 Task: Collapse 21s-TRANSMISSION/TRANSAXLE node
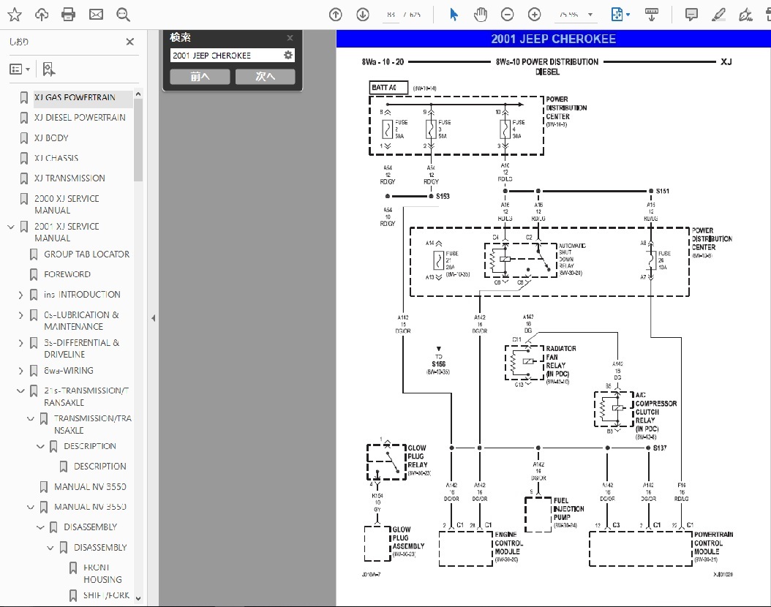tap(20, 391)
